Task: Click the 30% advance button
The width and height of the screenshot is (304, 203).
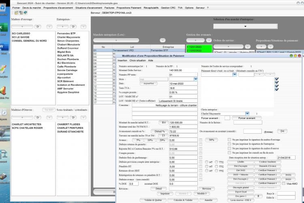Action: [211, 140]
